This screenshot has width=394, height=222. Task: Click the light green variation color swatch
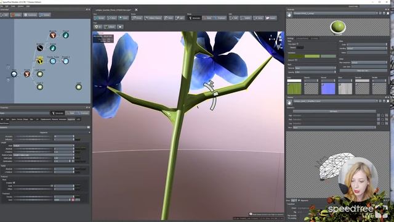(312, 56)
